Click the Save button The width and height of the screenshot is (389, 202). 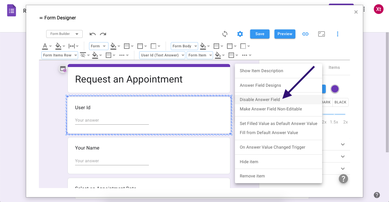click(260, 34)
